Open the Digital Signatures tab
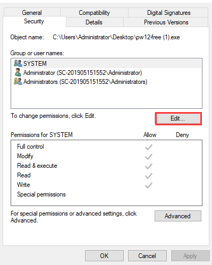 (168, 12)
